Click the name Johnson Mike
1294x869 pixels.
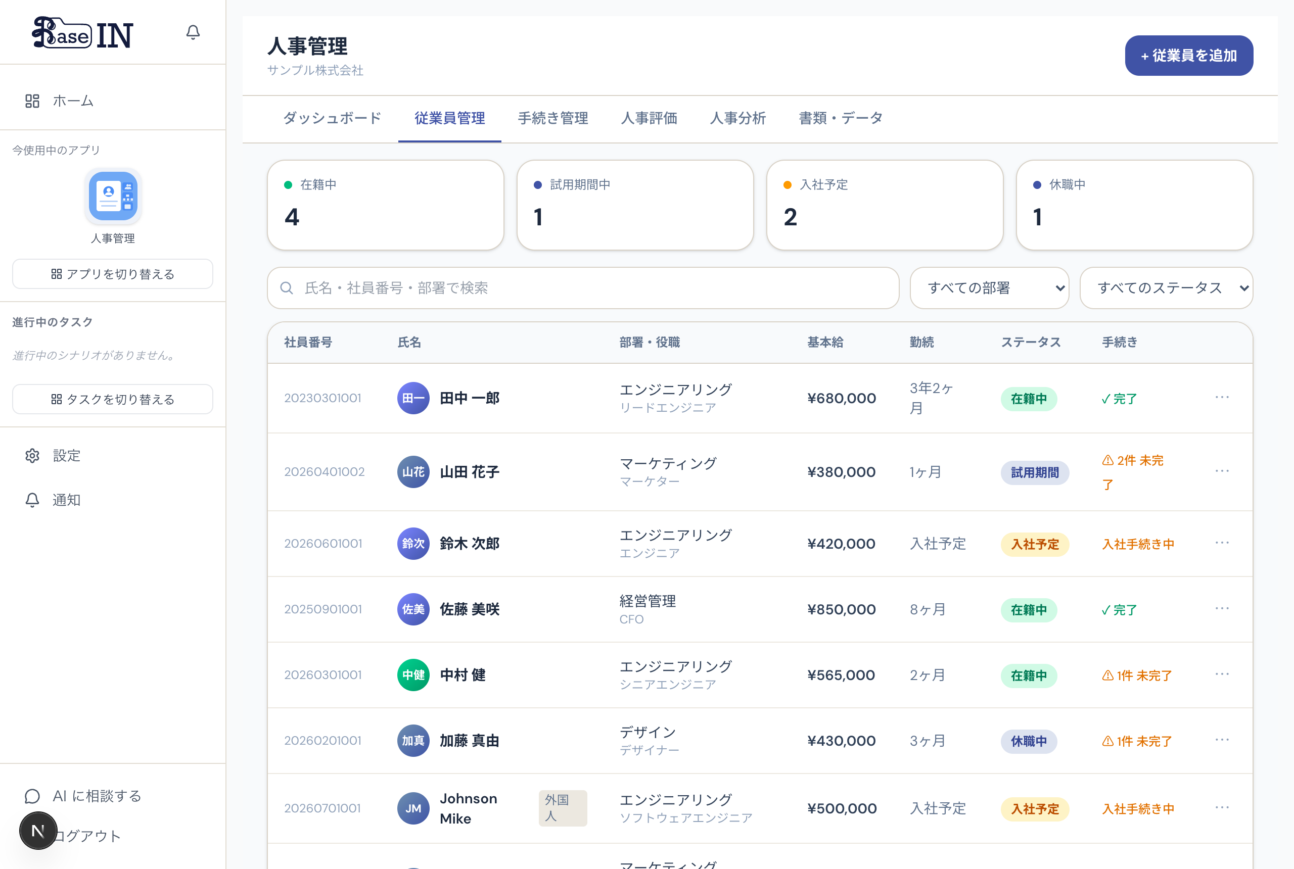point(468,808)
